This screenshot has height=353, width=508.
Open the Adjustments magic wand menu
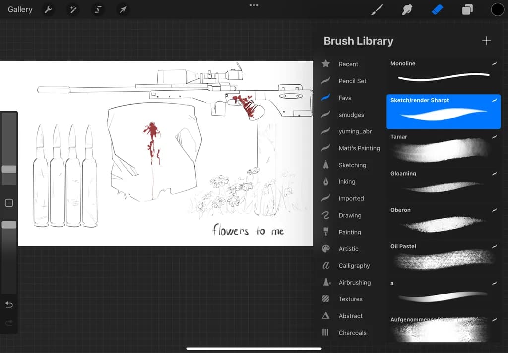click(x=73, y=10)
